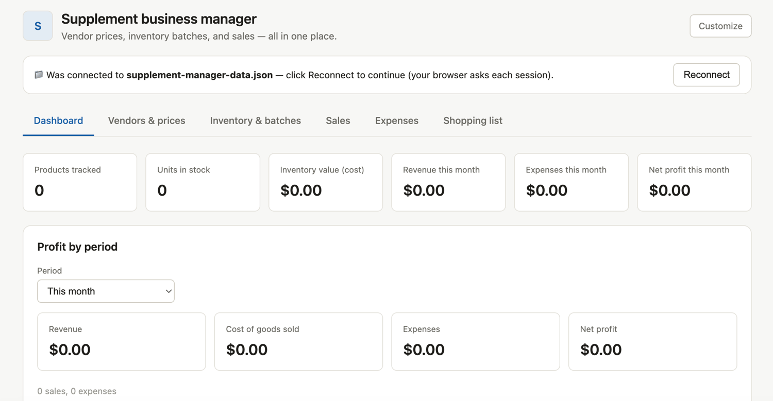Click the blue S app logo icon
The width and height of the screenshot is (773, 401).
(38, 26)
